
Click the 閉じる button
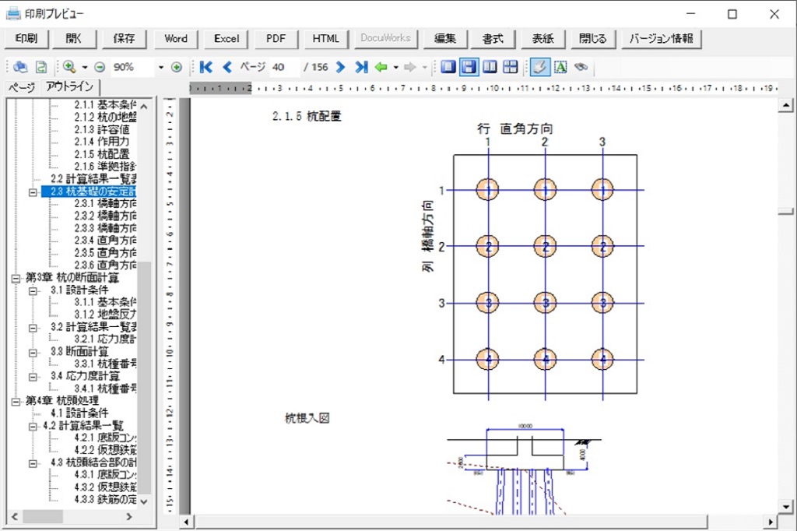(x=592, y=39)
